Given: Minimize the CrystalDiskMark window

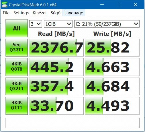Looking at the screenshot, I should pyautogui.click(x=102, y=5).
